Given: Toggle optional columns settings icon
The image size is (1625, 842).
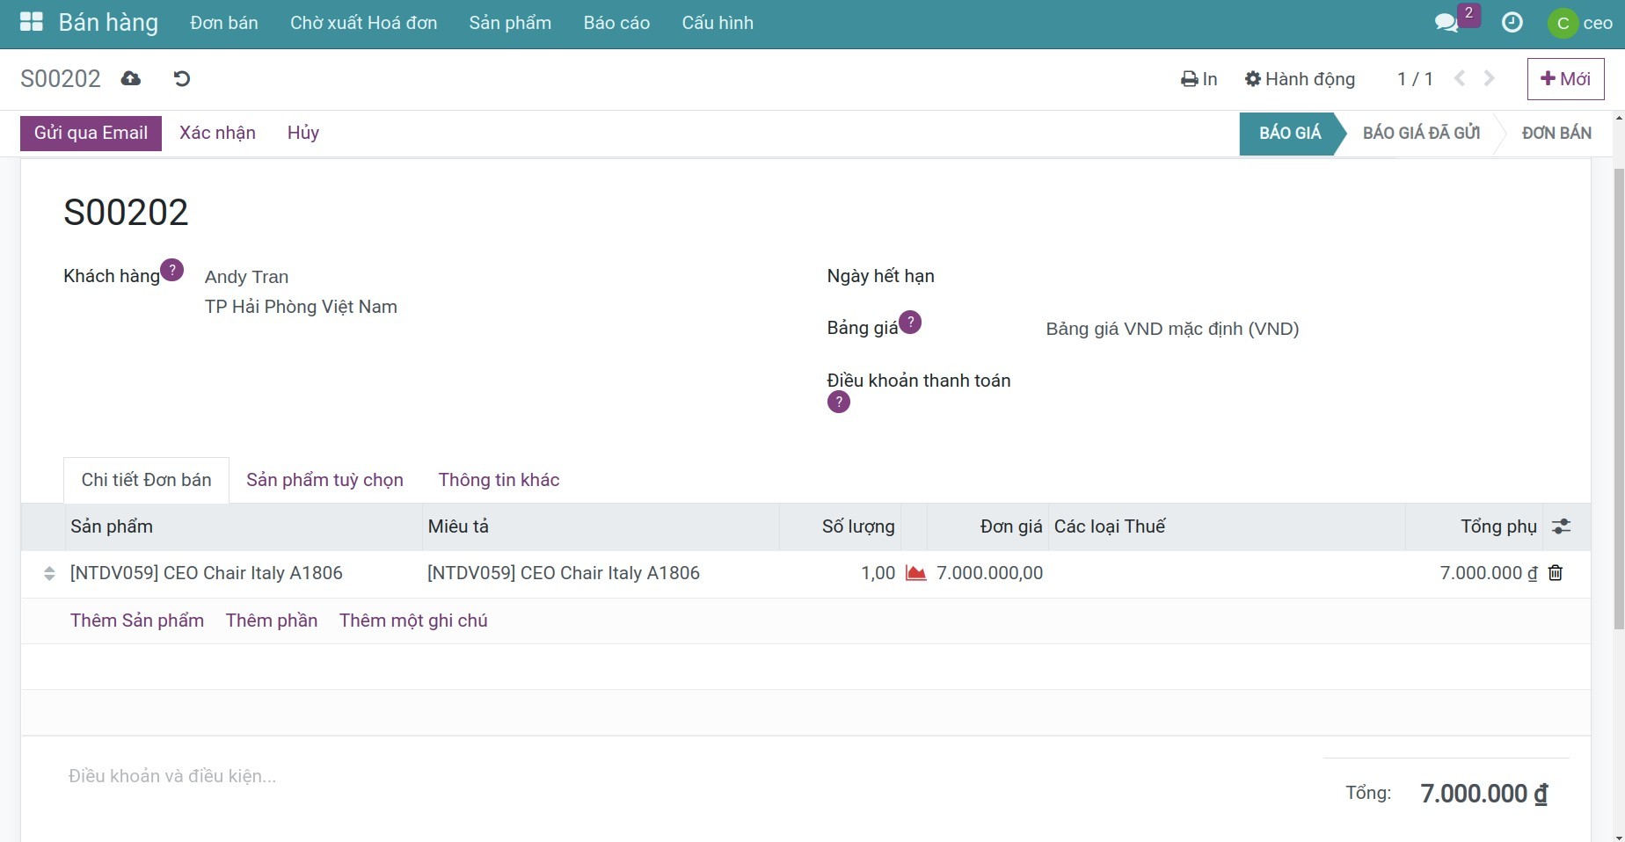Looking at the screenshot, I should point(1561,526).
